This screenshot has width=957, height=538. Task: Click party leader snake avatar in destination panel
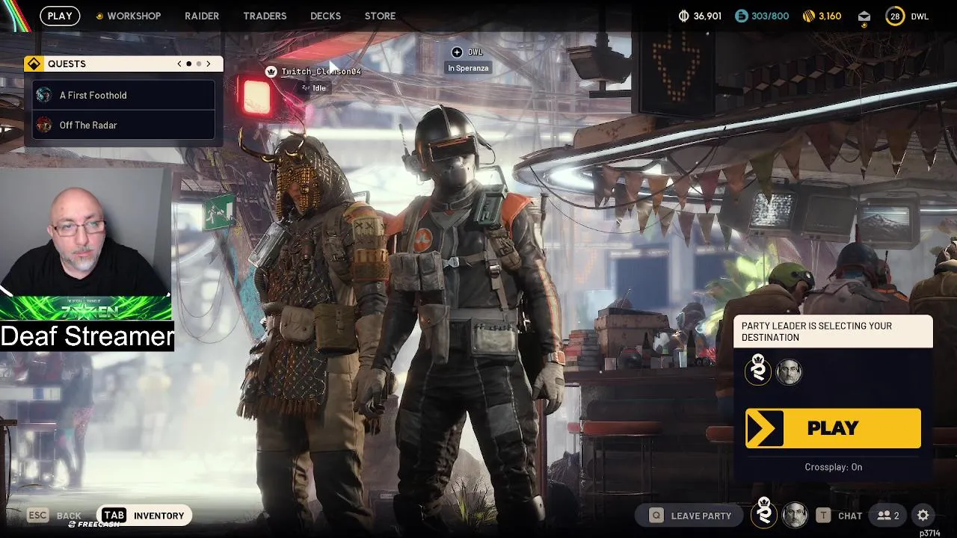point(758,371)
